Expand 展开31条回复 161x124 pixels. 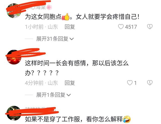55,39
